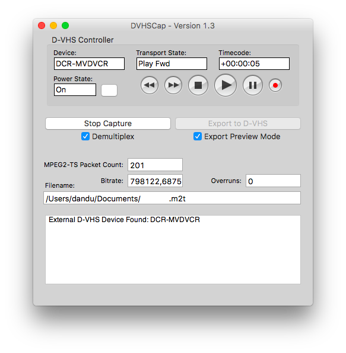Click the fast forward transport button
This screenshot has width=346, height=353.
(173, 85)
